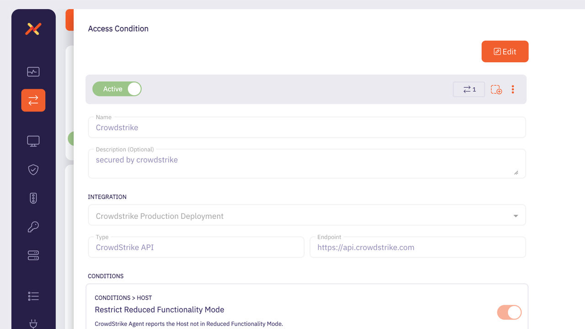
Task: Open the traffic light sidebar icon
Action: pos(33,198)
